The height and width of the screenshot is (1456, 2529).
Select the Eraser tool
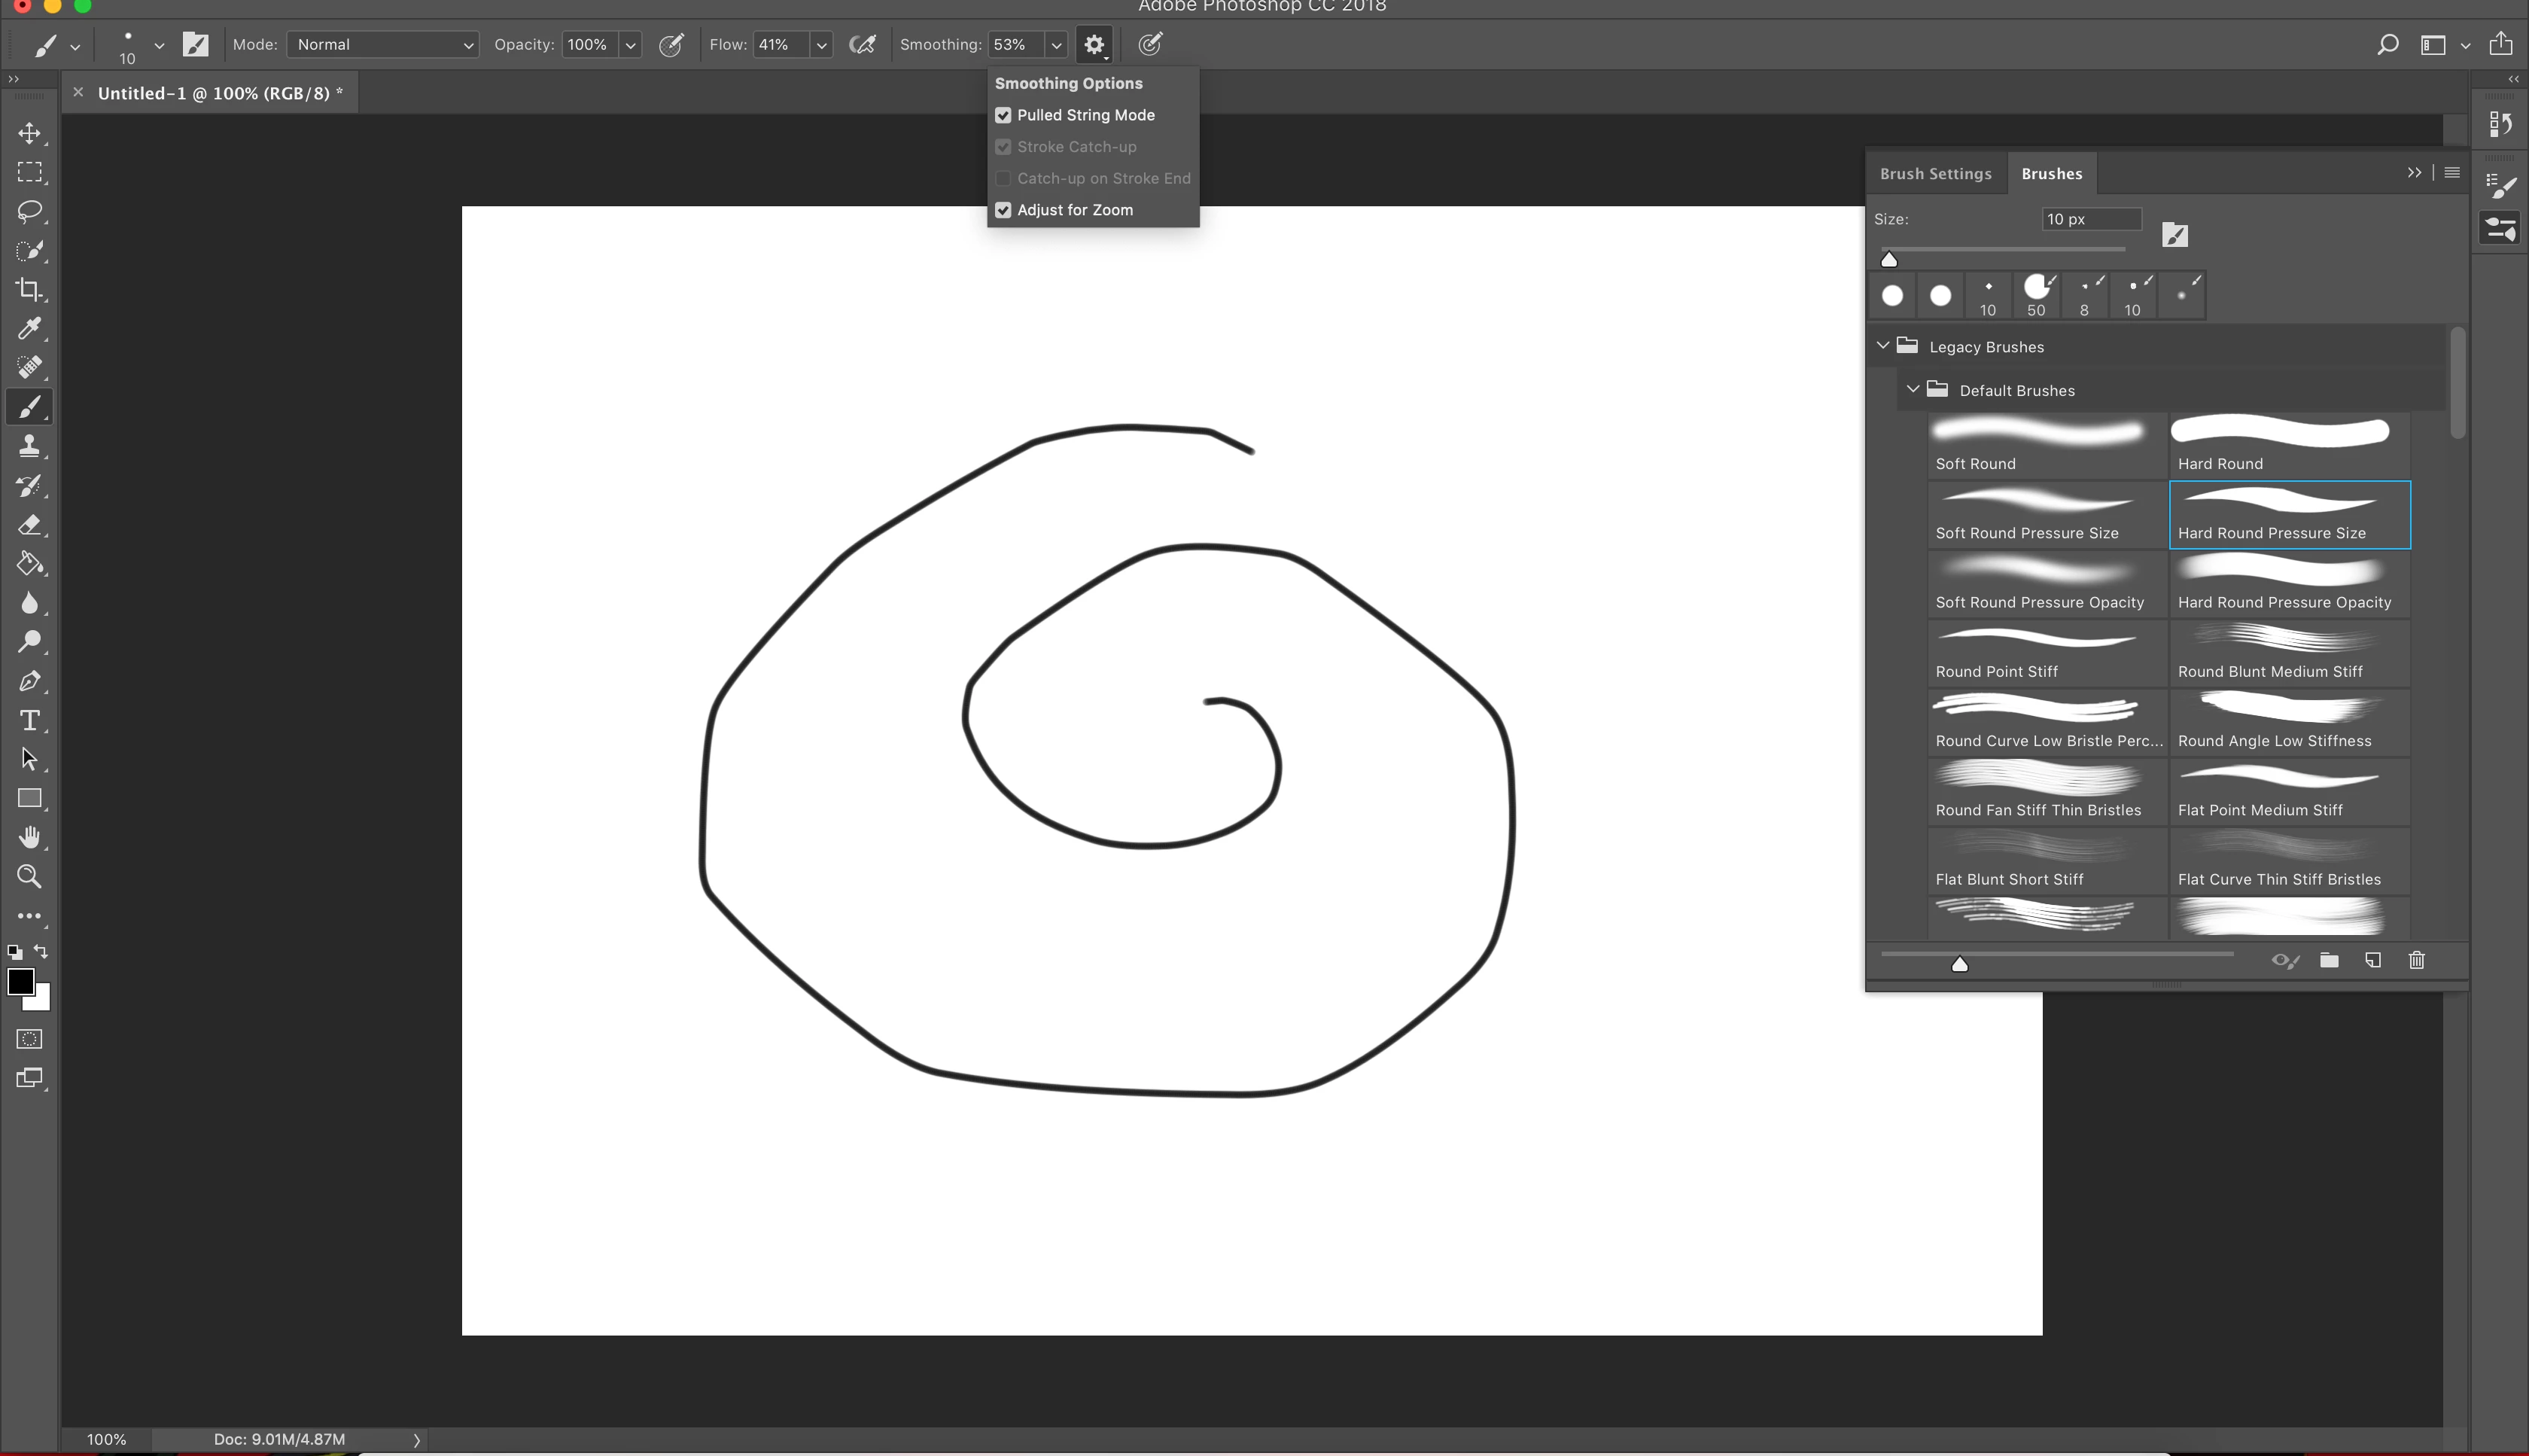click(x=29, y=525)
